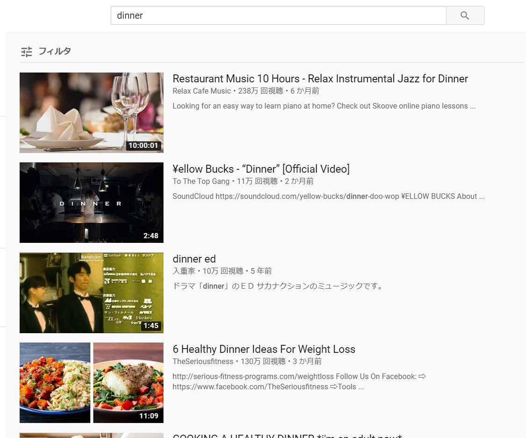This screenshot has height=438, width=526.
Task: Open ¥ellow Bucks Dinner video thumbnail
Action: [92, 203]
